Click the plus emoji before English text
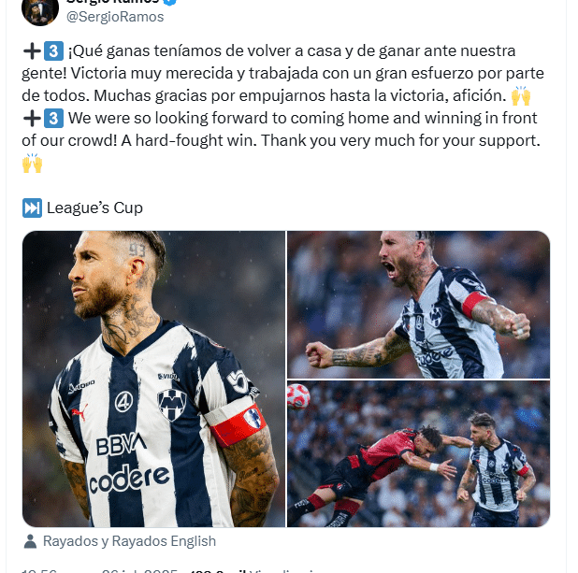578x573 pixels. 32,119
